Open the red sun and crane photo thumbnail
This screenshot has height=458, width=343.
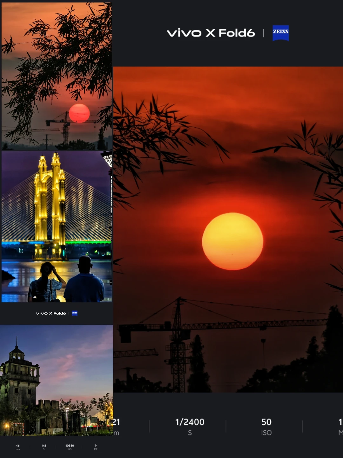(x=57, y=76)
